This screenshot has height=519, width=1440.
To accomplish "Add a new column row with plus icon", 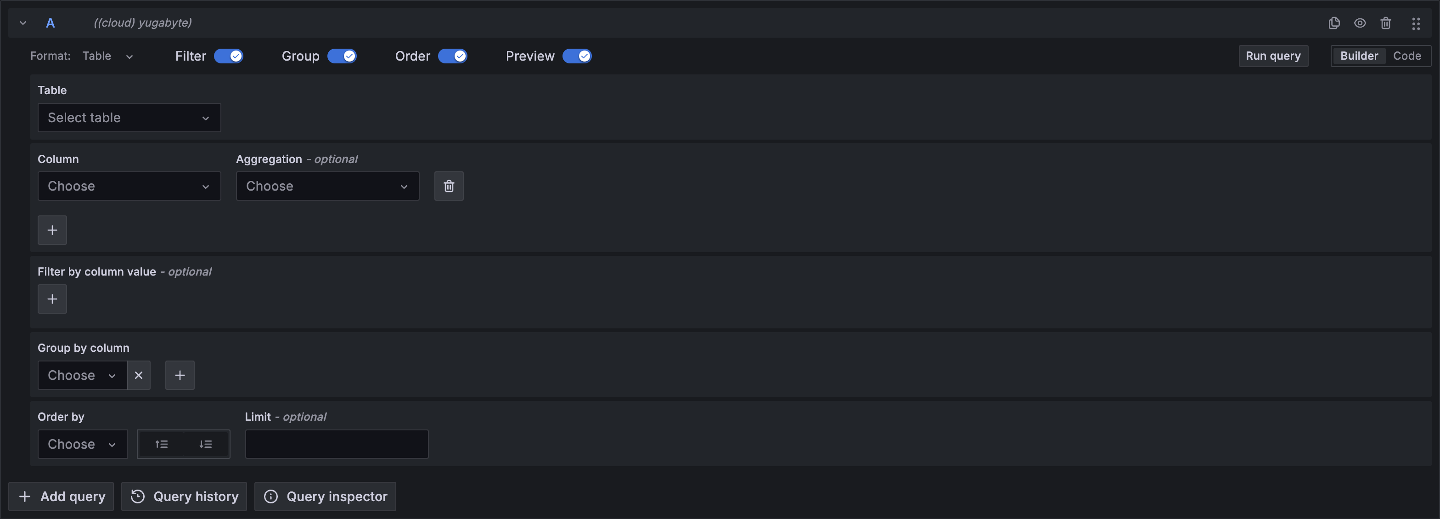I will [x=52, y=230].
